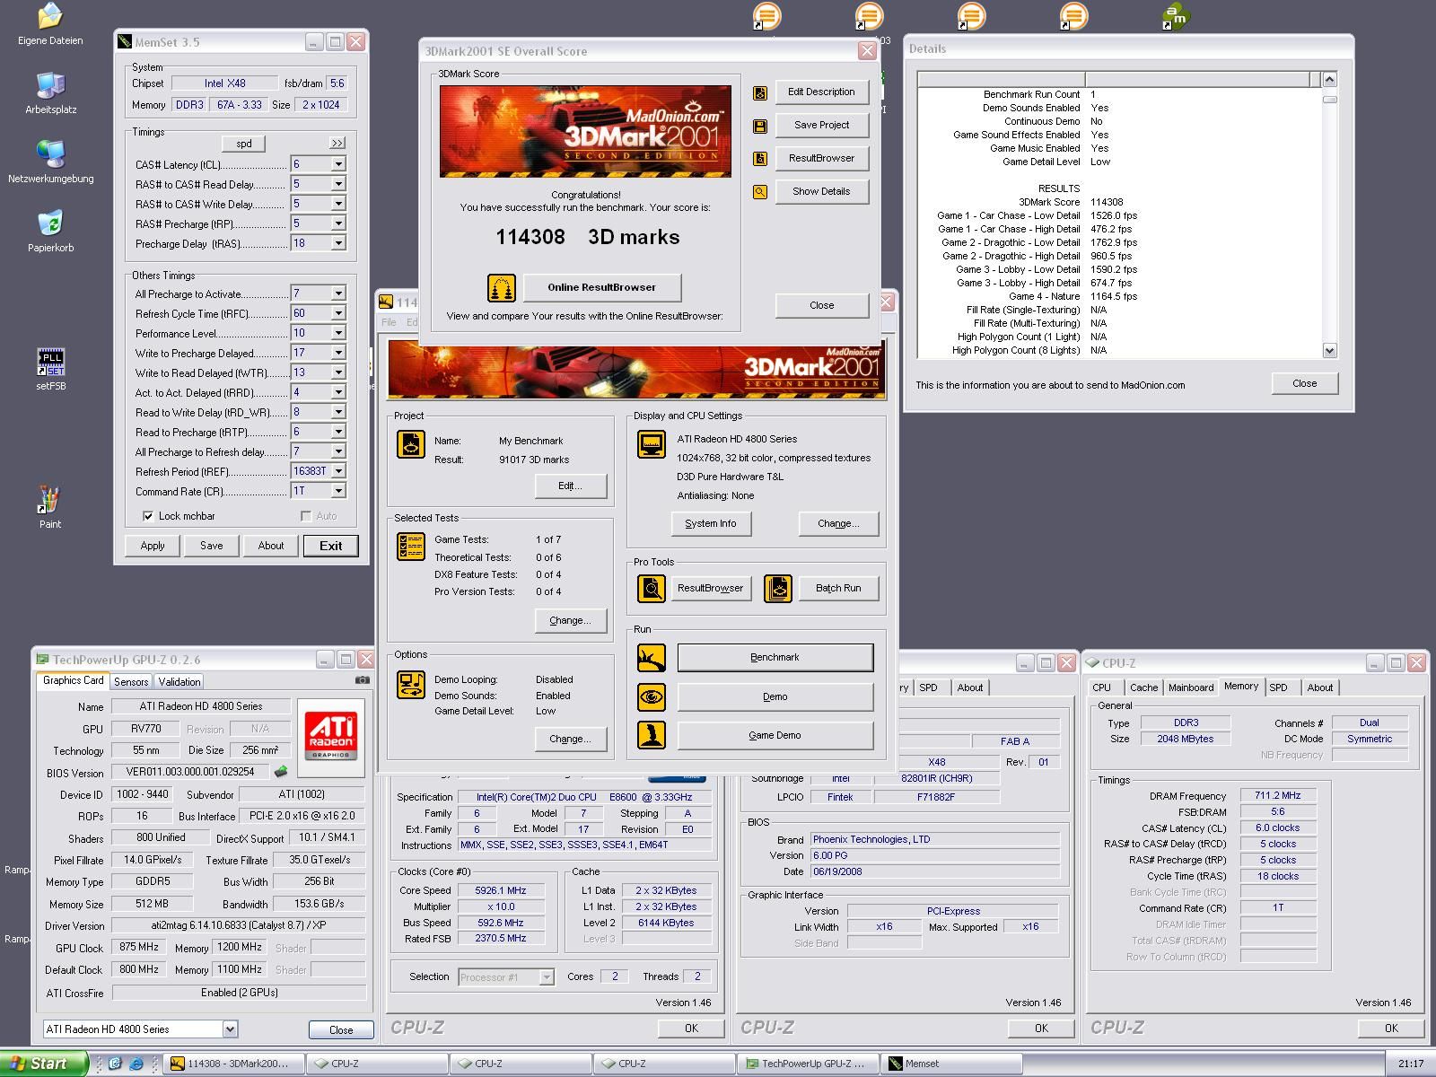Switch to the Sensors tab in GPU-Z
1436x1077 pixels.
(131, 682)
